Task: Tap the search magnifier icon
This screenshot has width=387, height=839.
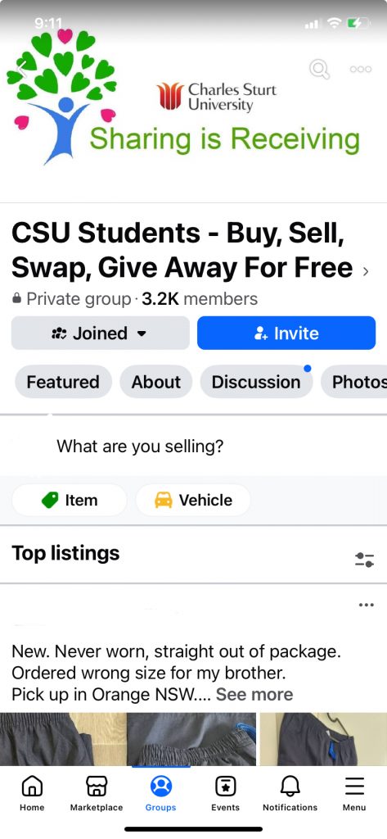Action: tap(319, 70)
